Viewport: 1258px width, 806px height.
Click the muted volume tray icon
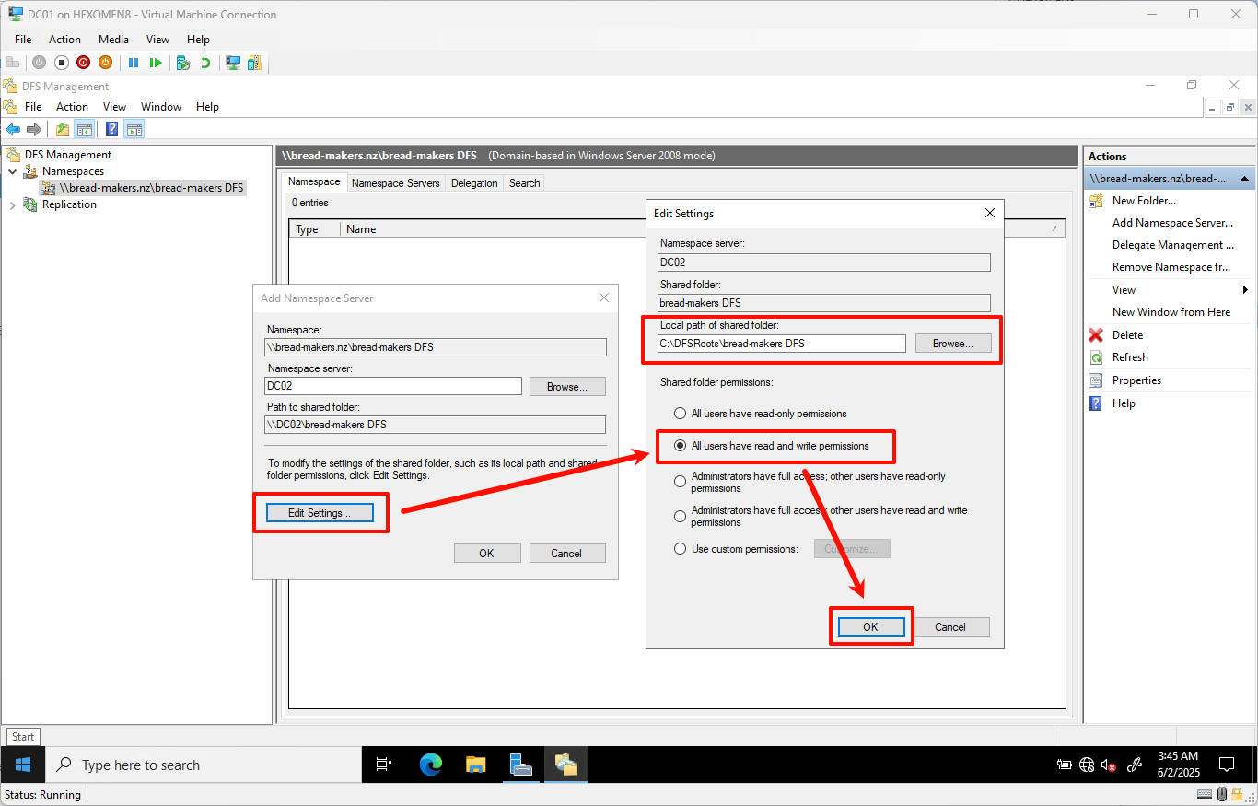tap(1109, 765)
